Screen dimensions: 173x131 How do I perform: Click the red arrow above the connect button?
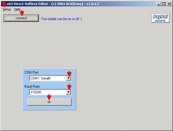click(22, 13)
